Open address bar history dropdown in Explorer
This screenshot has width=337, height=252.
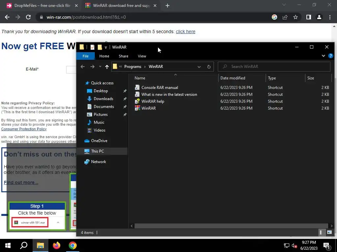coord(199,67)
